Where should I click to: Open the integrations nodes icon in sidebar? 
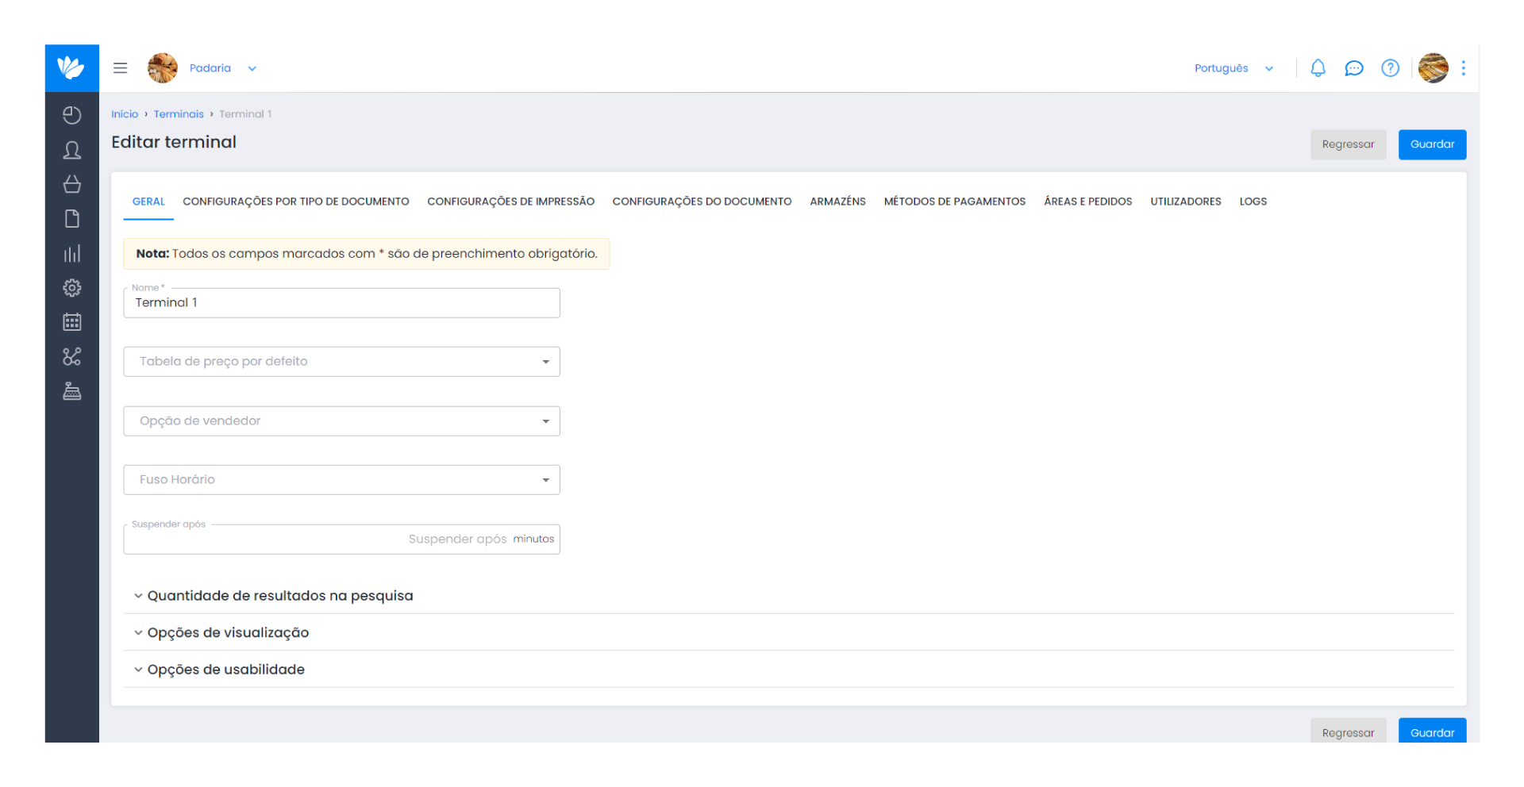click(x=72, y=357)
